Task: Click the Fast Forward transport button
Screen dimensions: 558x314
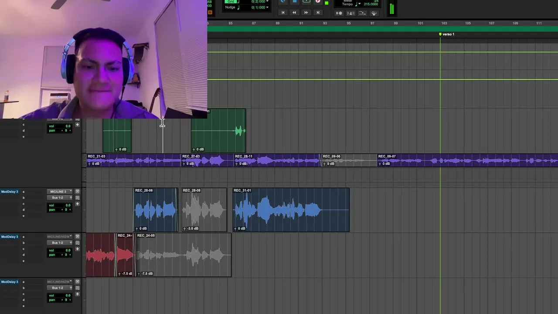Action: [306, 13]
